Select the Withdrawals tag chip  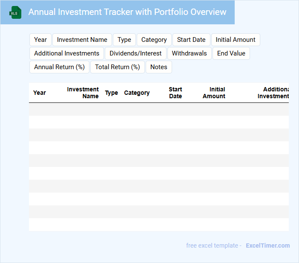click(x=190, y=53)
